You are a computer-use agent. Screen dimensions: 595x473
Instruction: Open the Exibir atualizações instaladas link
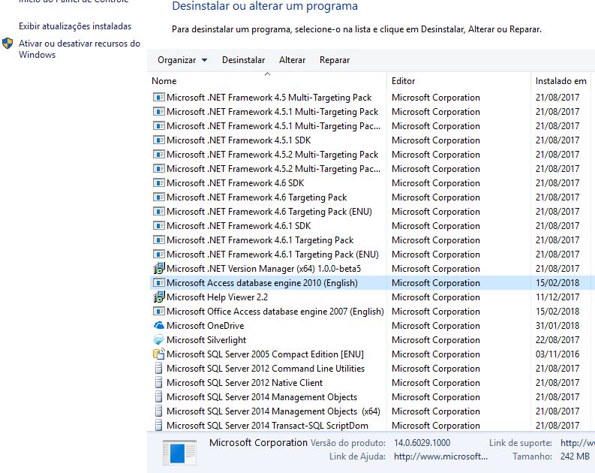pos(75,26)
